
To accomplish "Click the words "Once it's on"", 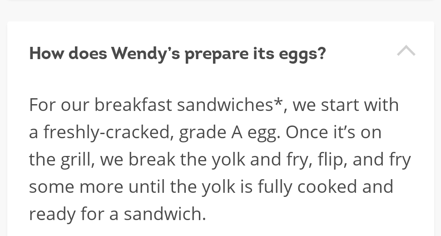I will point(333,132).
